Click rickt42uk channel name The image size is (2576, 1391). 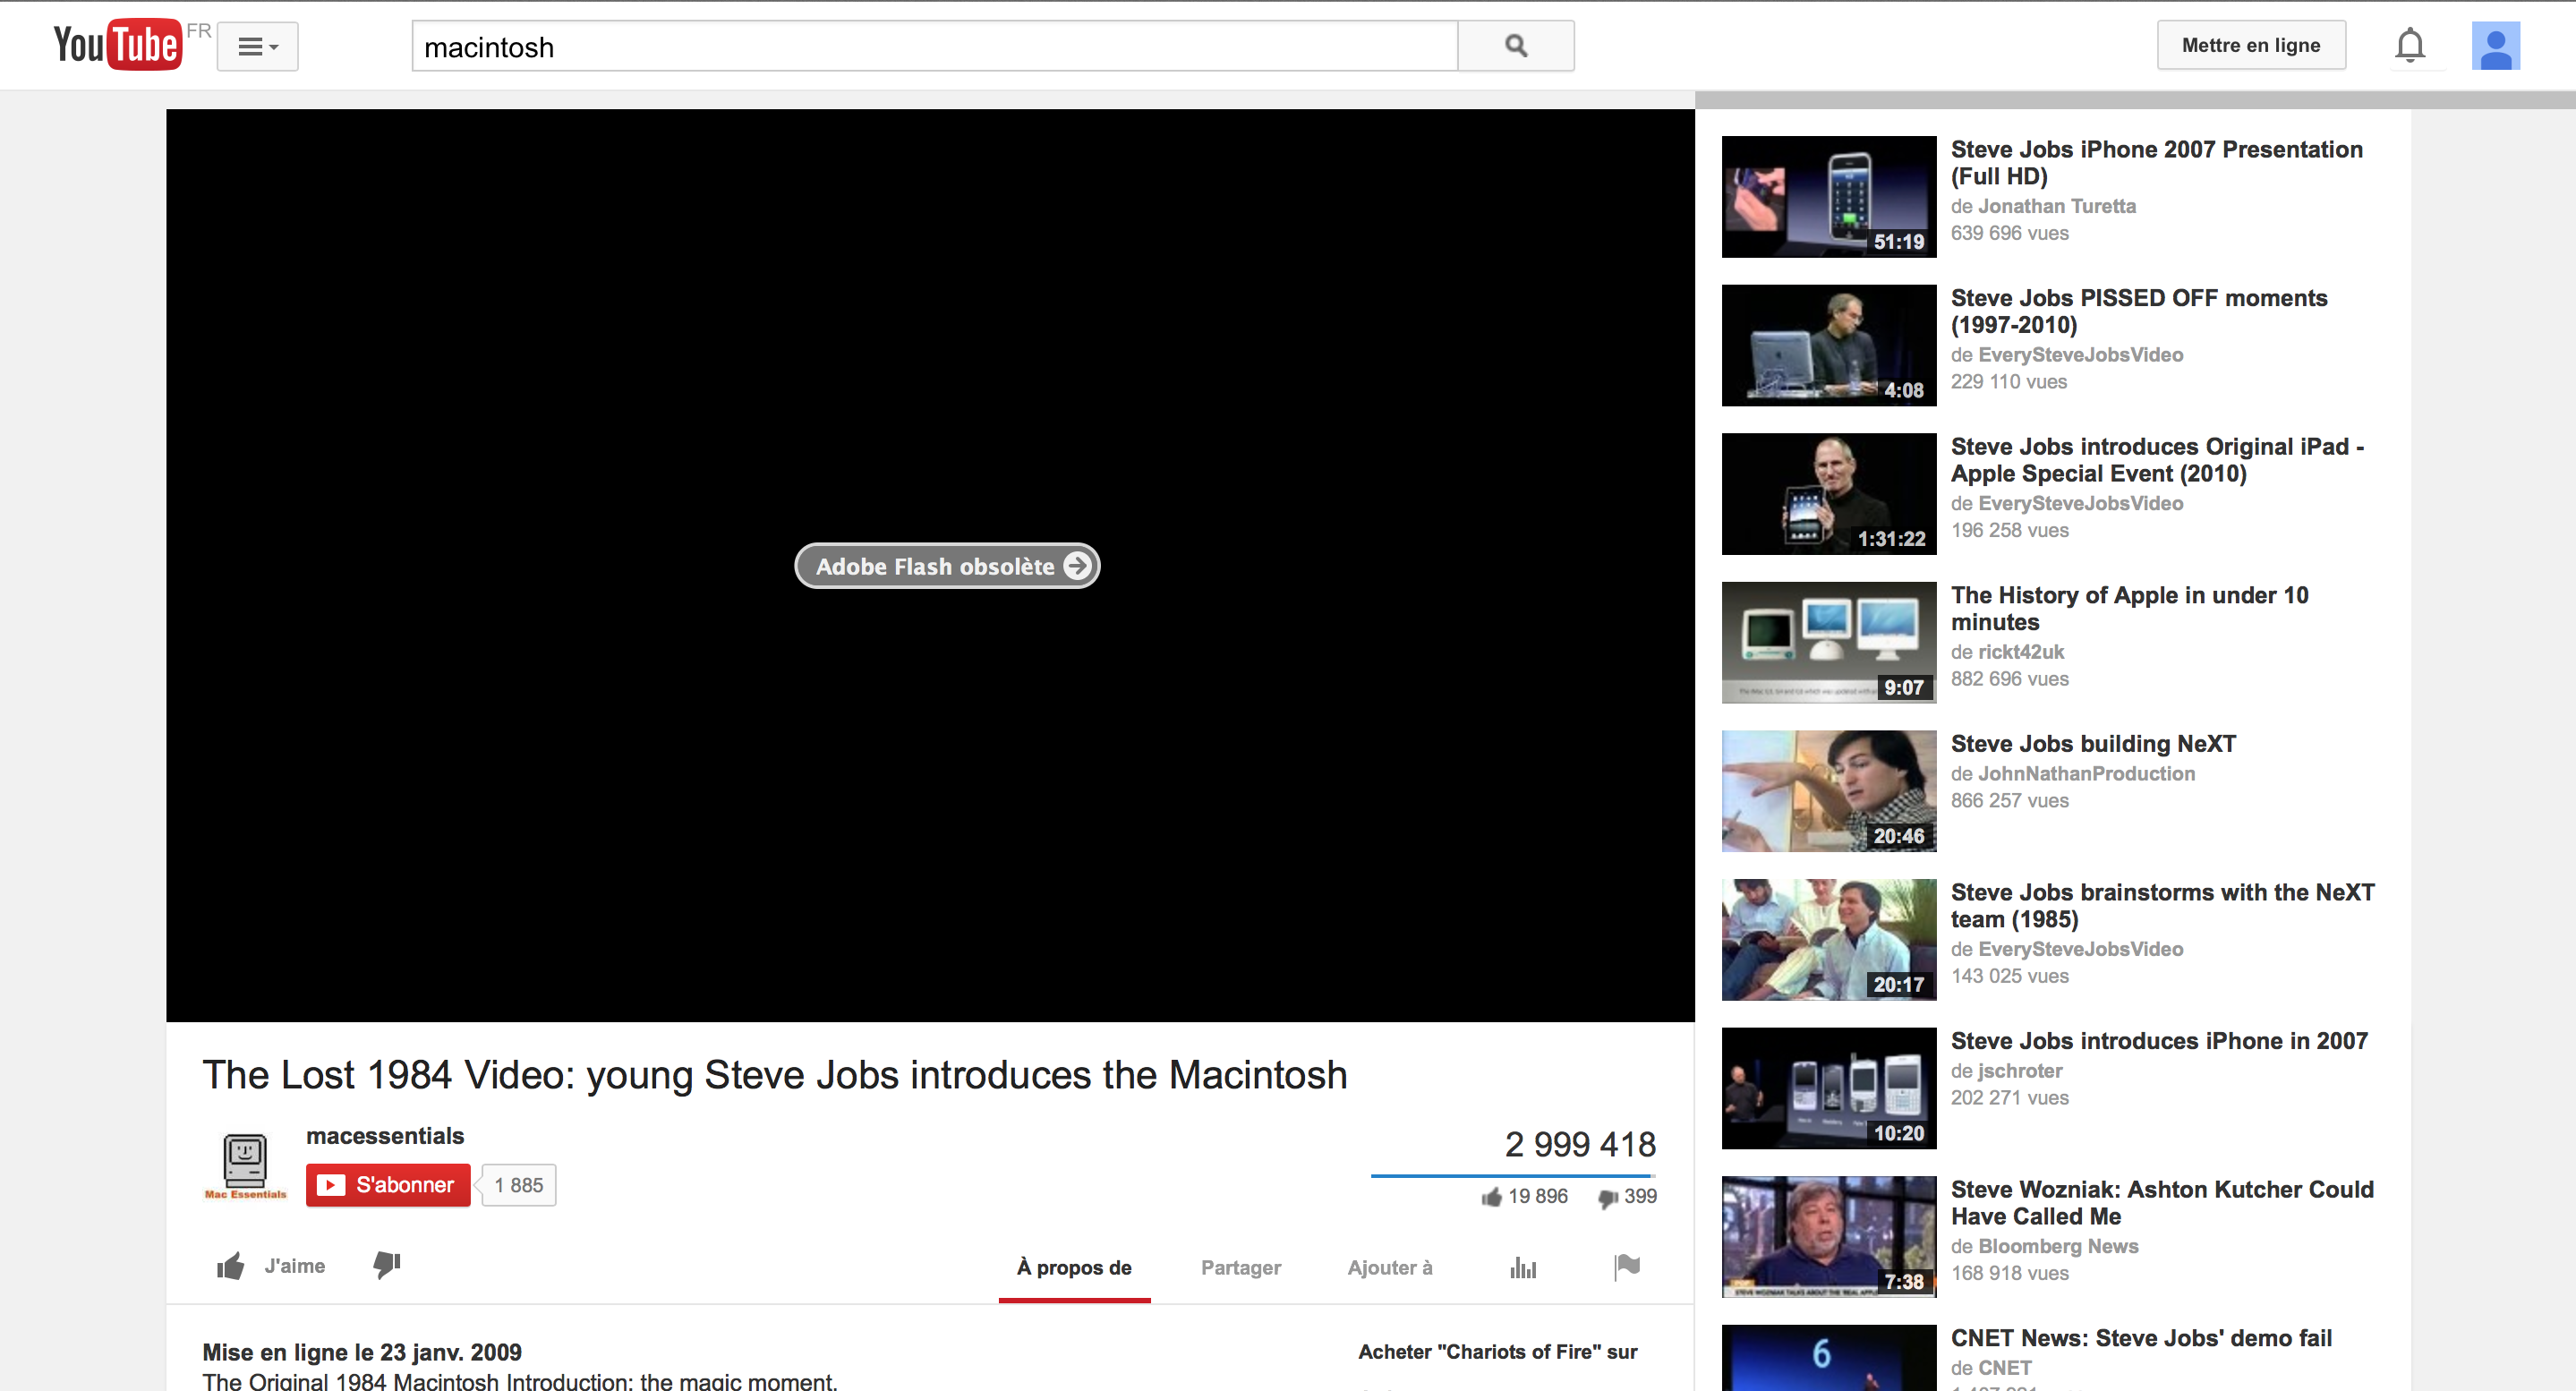click(2021, 652)
